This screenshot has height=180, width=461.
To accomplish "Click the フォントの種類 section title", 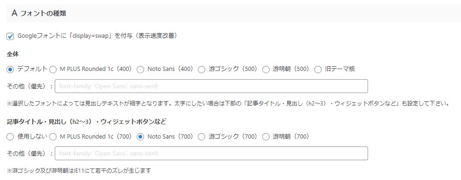I will 43,13.
